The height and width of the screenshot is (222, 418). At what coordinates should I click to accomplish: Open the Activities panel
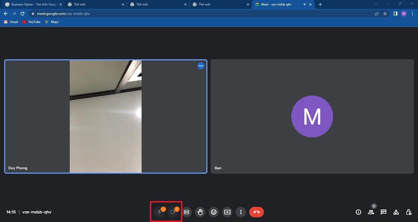click(x=396, y=212)
